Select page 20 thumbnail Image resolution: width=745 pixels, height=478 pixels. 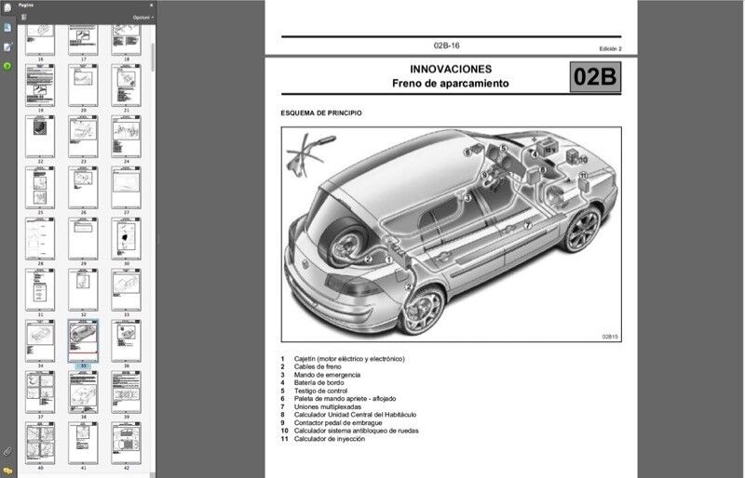pyautogui.click(x=83, y=86)
